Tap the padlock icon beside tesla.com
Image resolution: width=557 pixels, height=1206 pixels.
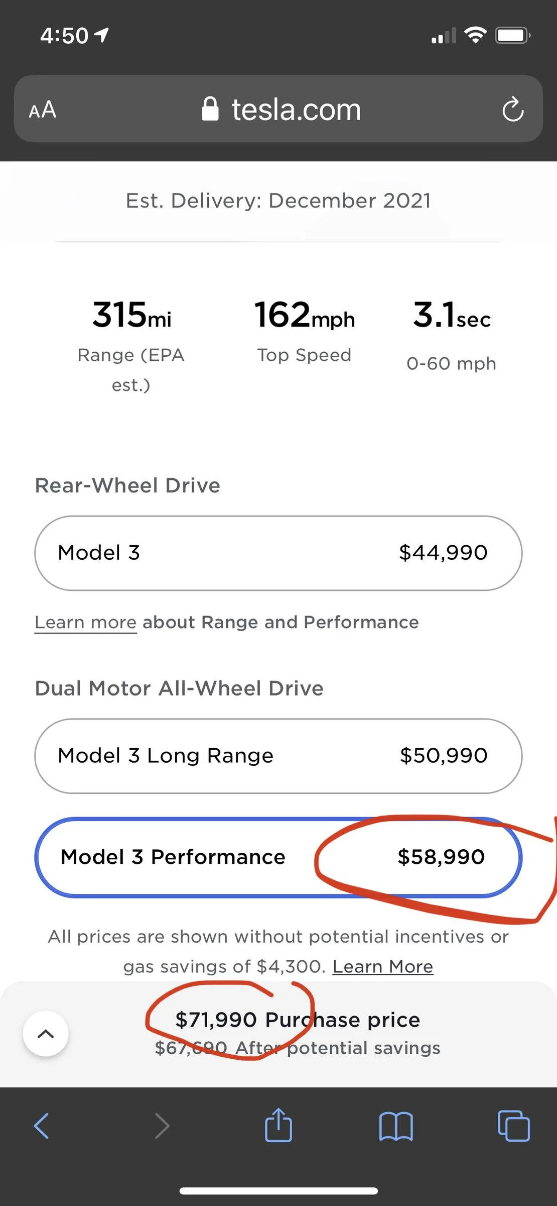(210, 109)
